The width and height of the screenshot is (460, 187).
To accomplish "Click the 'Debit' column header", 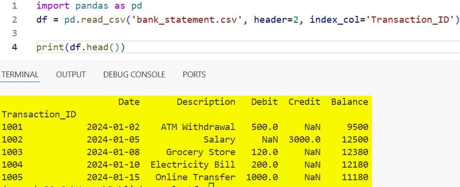I will click(x=264, y=102).
